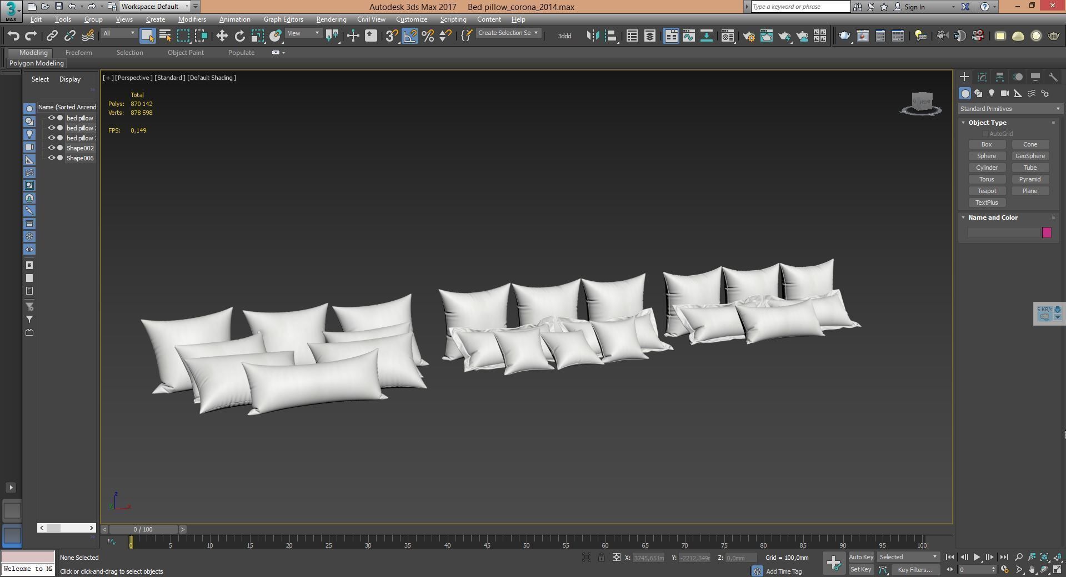Click the Set Key button
This screenshot has width=1066, height=577.
tap(861, 569)
